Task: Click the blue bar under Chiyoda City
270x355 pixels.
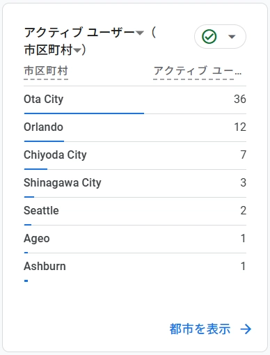Action: [x=35, y=169]
